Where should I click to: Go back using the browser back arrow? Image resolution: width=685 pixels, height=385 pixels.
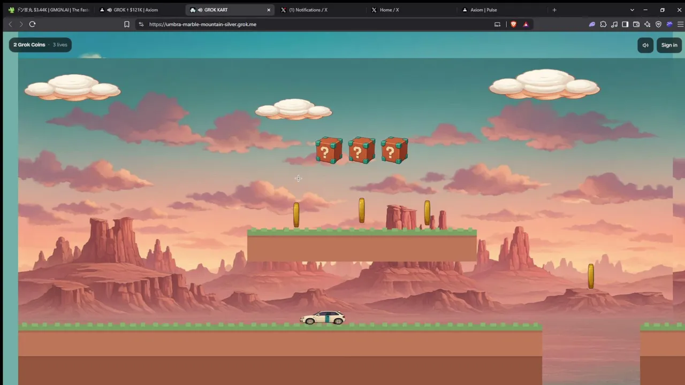(10, 24)
